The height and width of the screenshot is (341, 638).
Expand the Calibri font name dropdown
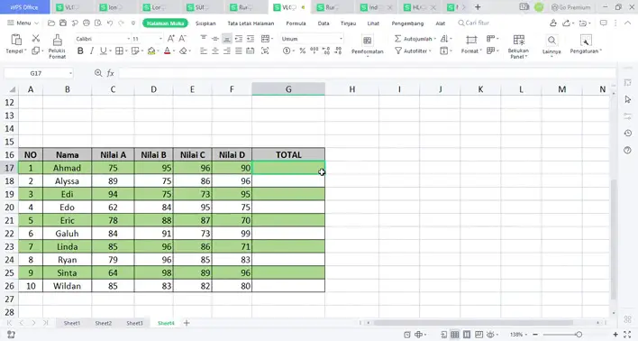pos(129,39)
